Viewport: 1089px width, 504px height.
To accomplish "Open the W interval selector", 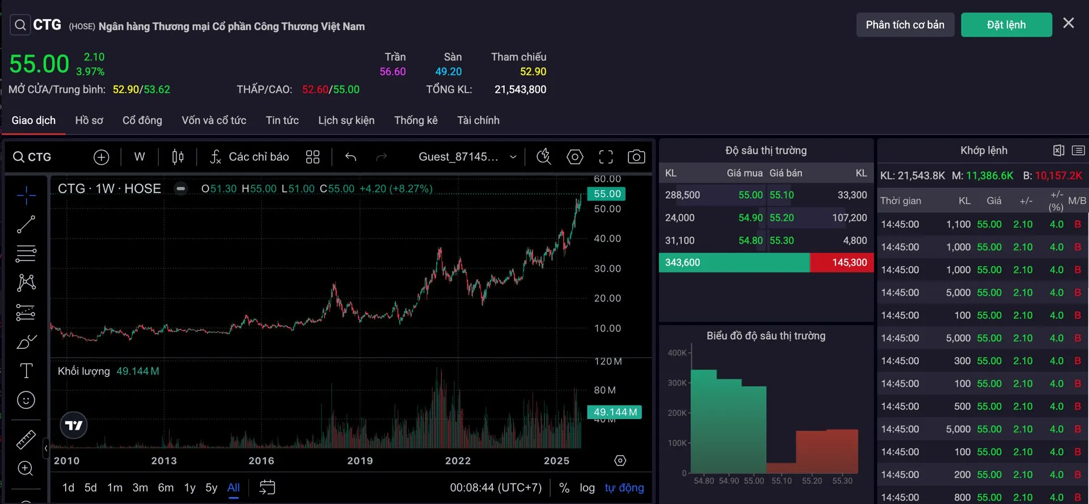I will tap(140, 157).
